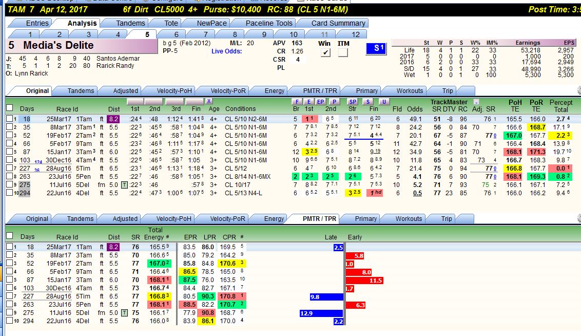Check the select-all box in lower PMTR table
Image resolution: width=581 pixels, height=336 pixels.
[x=10, y=236]
